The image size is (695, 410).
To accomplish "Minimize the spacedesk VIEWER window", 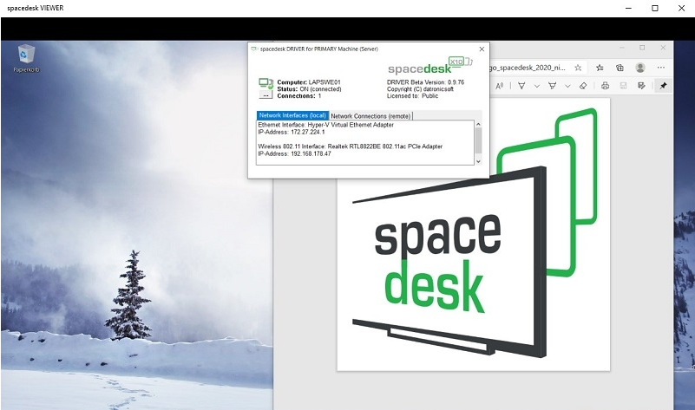I will coord(628,8).
